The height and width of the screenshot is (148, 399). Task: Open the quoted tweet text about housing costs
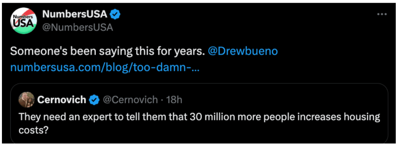[199, 123]
